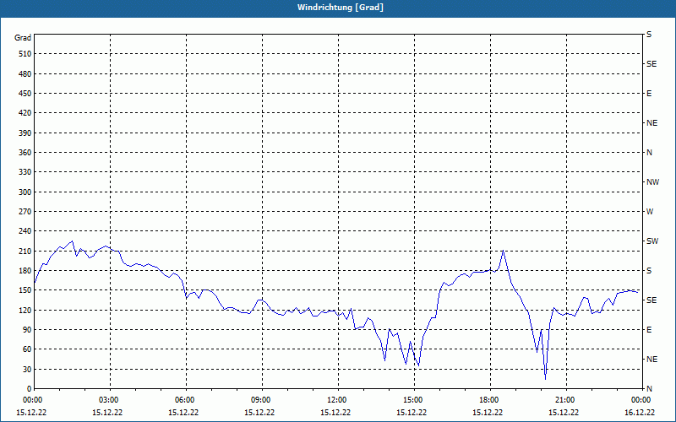The height and width of the screenshot is (422, 676).
Task: Click the 15.12.22 date under 12:00
Action: 335,413
